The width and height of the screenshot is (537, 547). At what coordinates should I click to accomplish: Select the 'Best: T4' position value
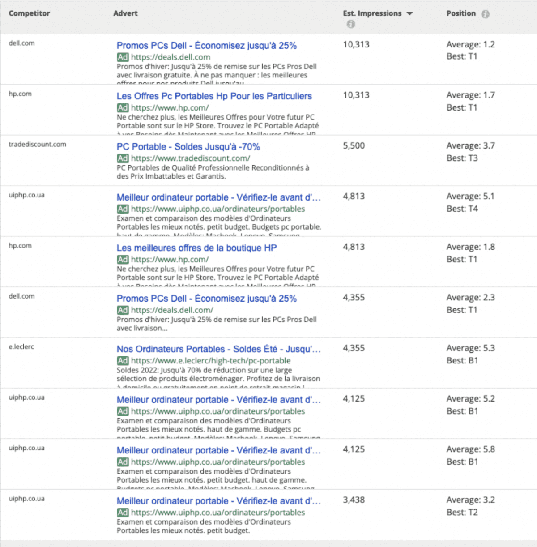(462, 209)
